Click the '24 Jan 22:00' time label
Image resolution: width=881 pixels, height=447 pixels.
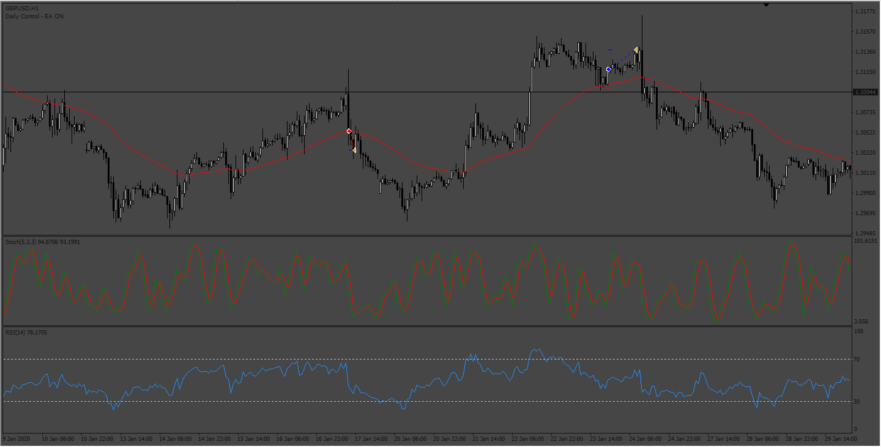pyautogui.click(x=684, y=439)
